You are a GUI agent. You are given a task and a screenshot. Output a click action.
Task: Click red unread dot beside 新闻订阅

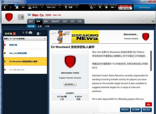[x=5, y=45]
